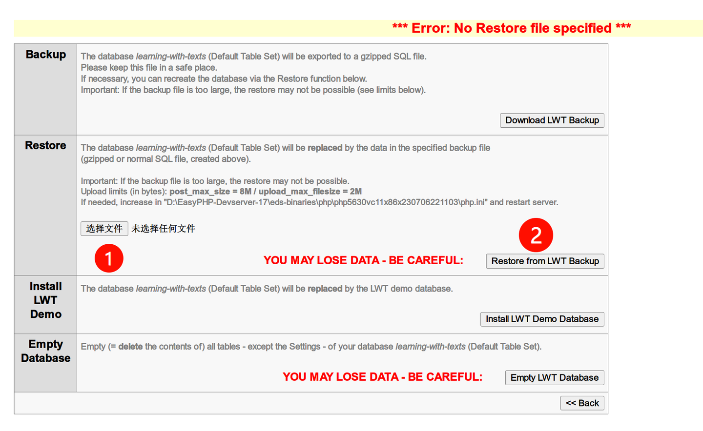Click the 未选择任何文件 file status text
Image resolution: width=703 pixels, height=431 pixels.
(164, 229)
